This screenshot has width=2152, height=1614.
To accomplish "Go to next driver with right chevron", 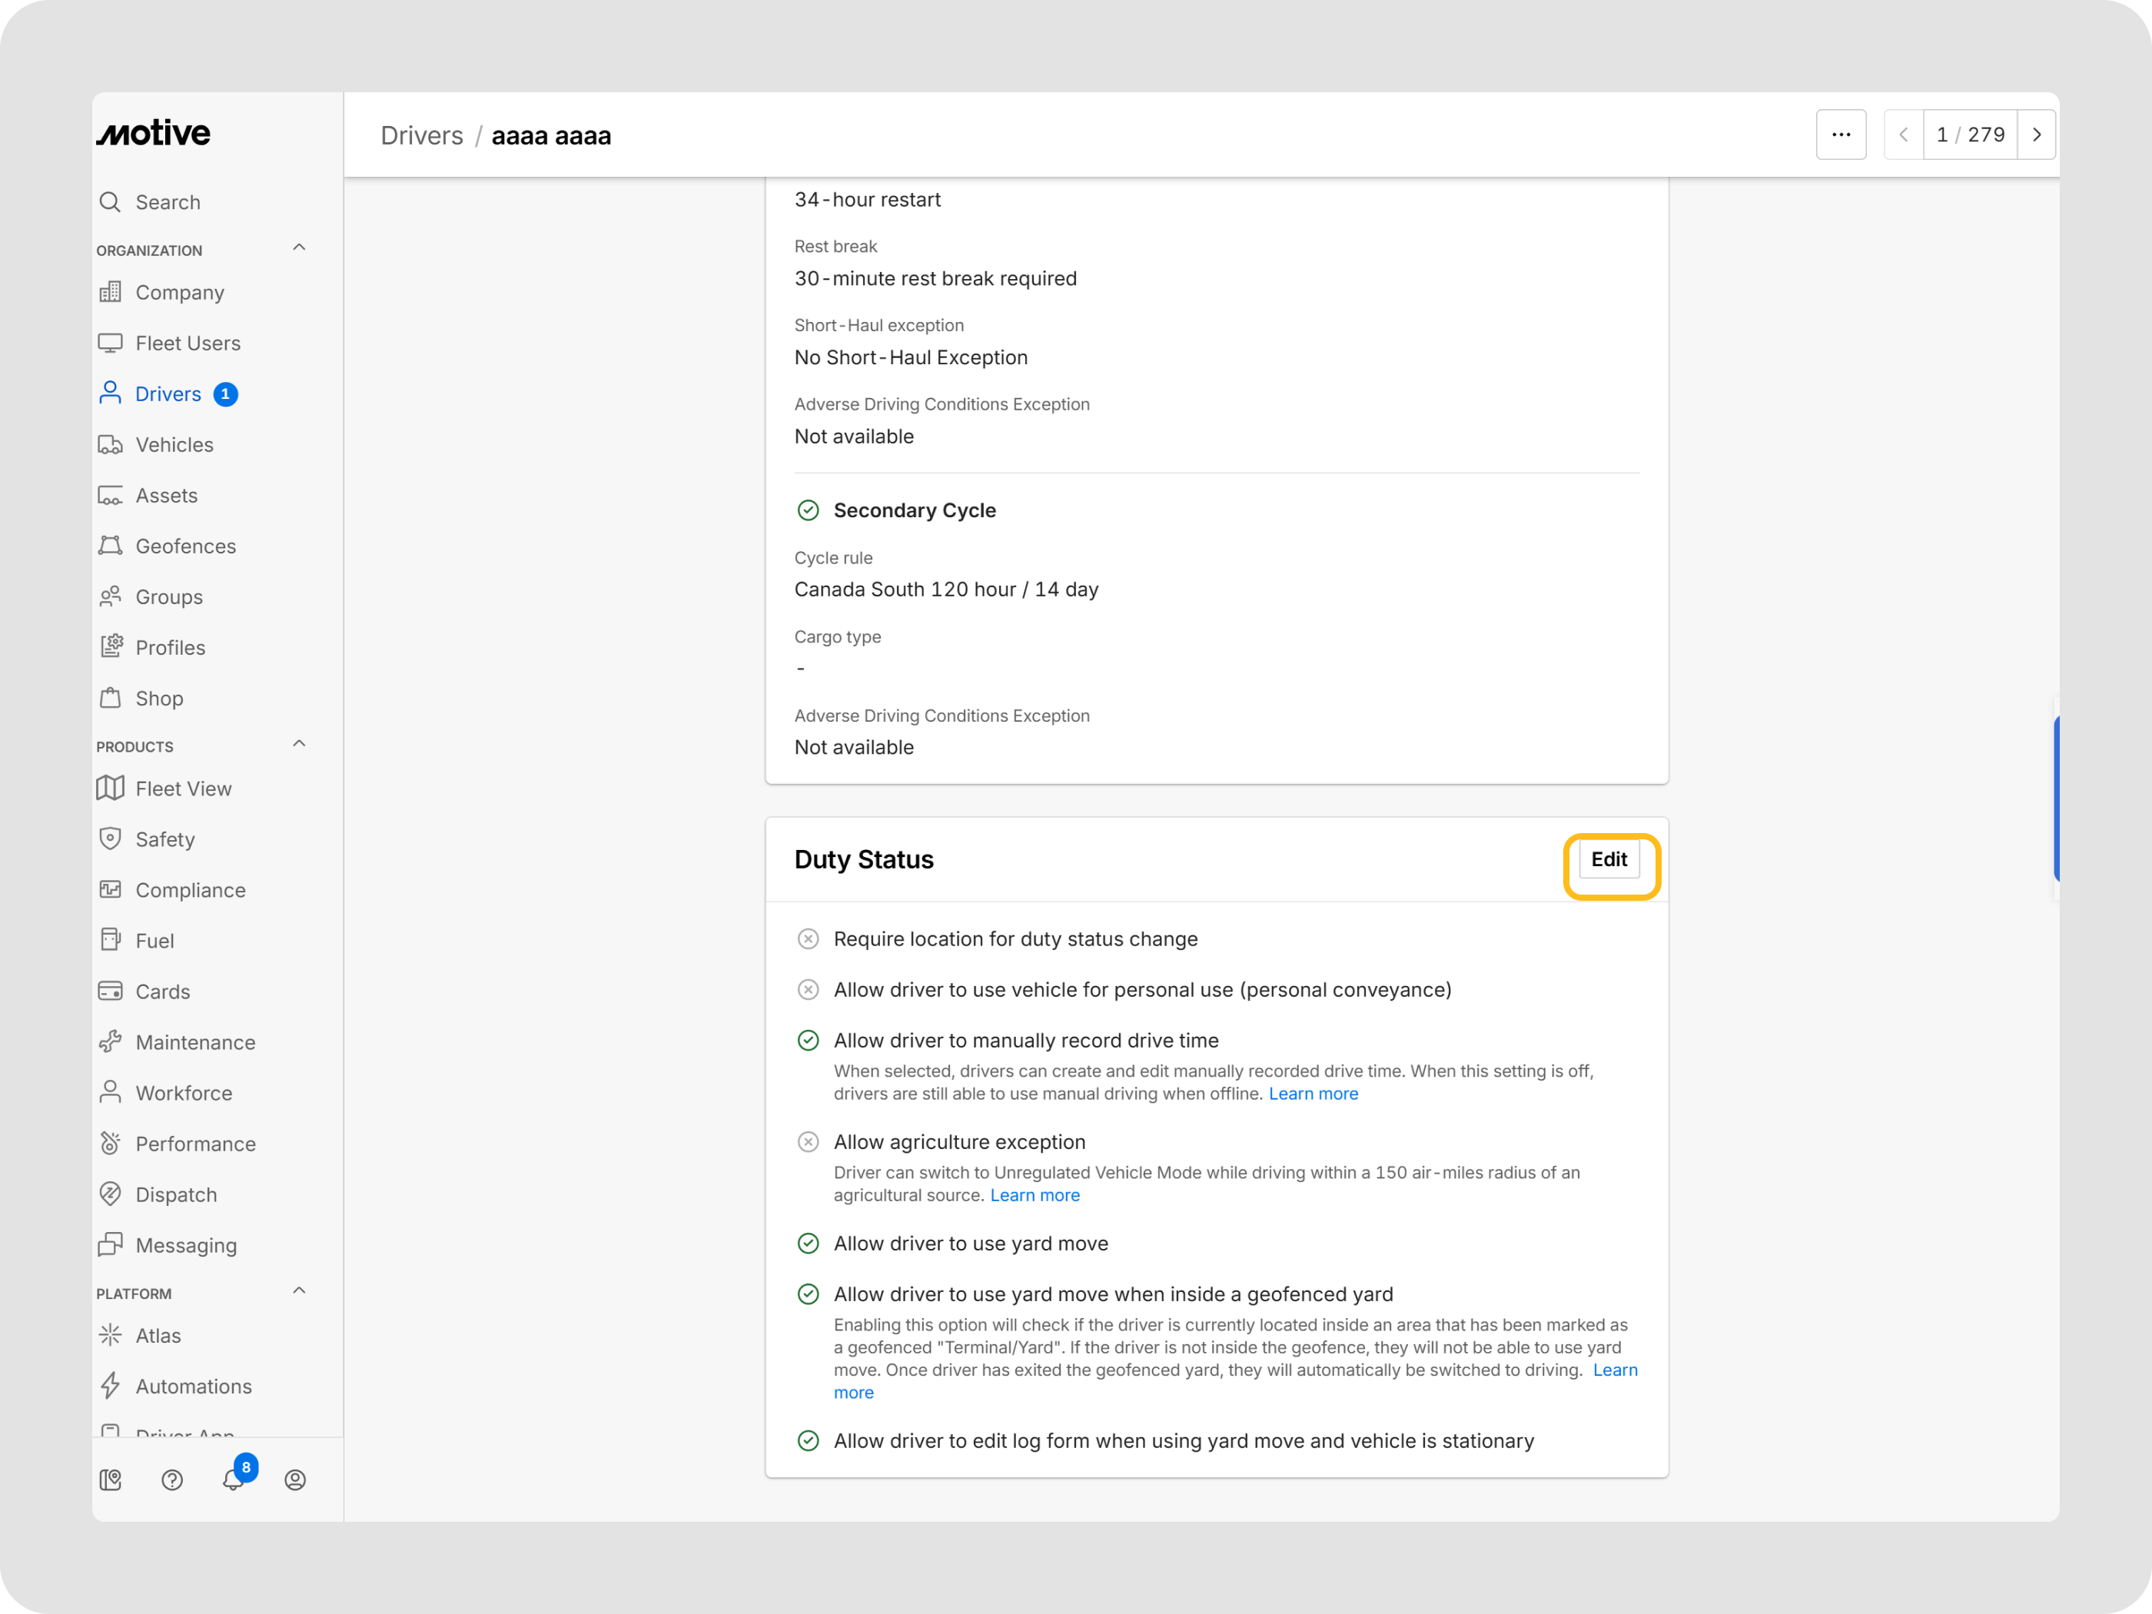I will point(2036,134).
